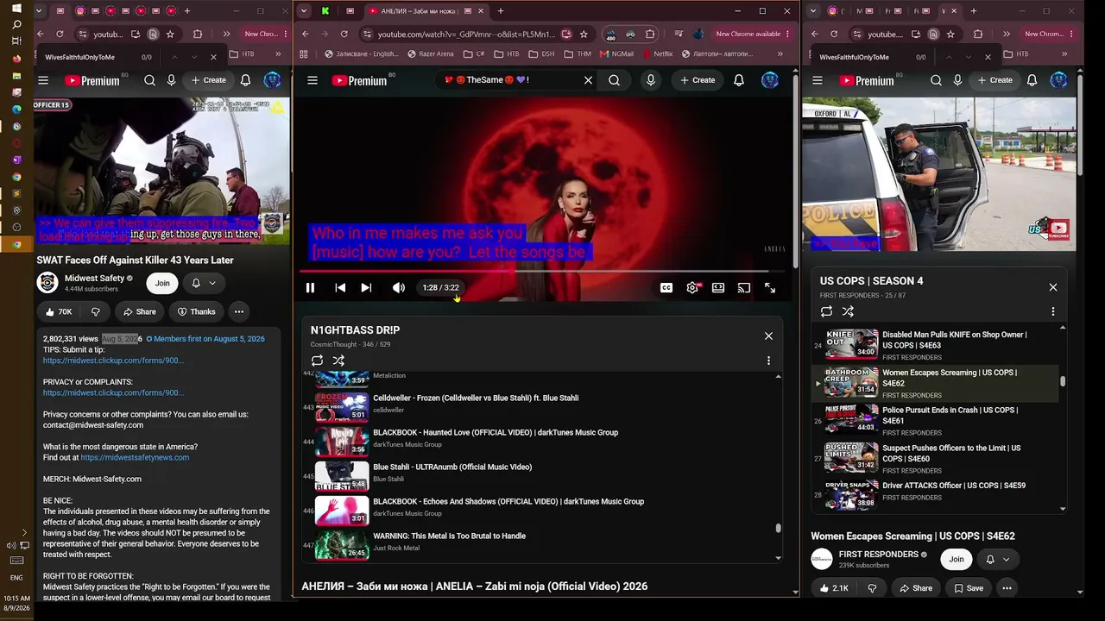
Task: Launch Firefox from the taskbar
Action: [x=16, y=59]
